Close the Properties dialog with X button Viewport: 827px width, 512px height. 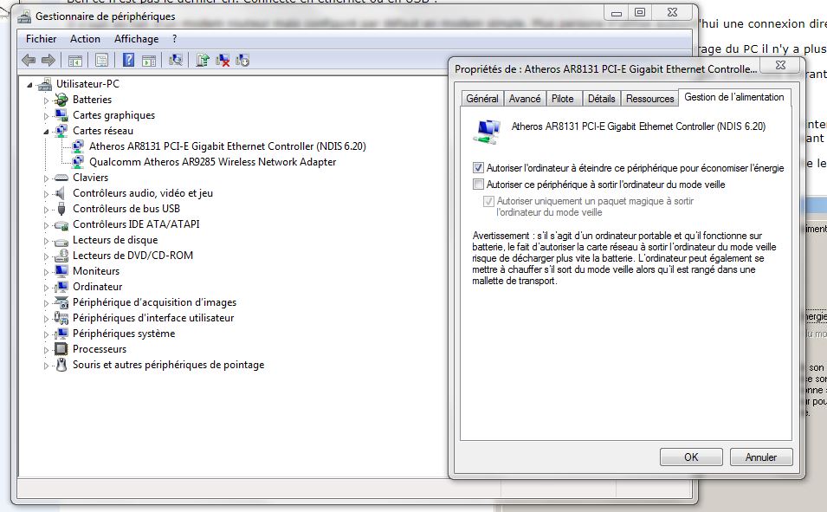click(781, 65)
